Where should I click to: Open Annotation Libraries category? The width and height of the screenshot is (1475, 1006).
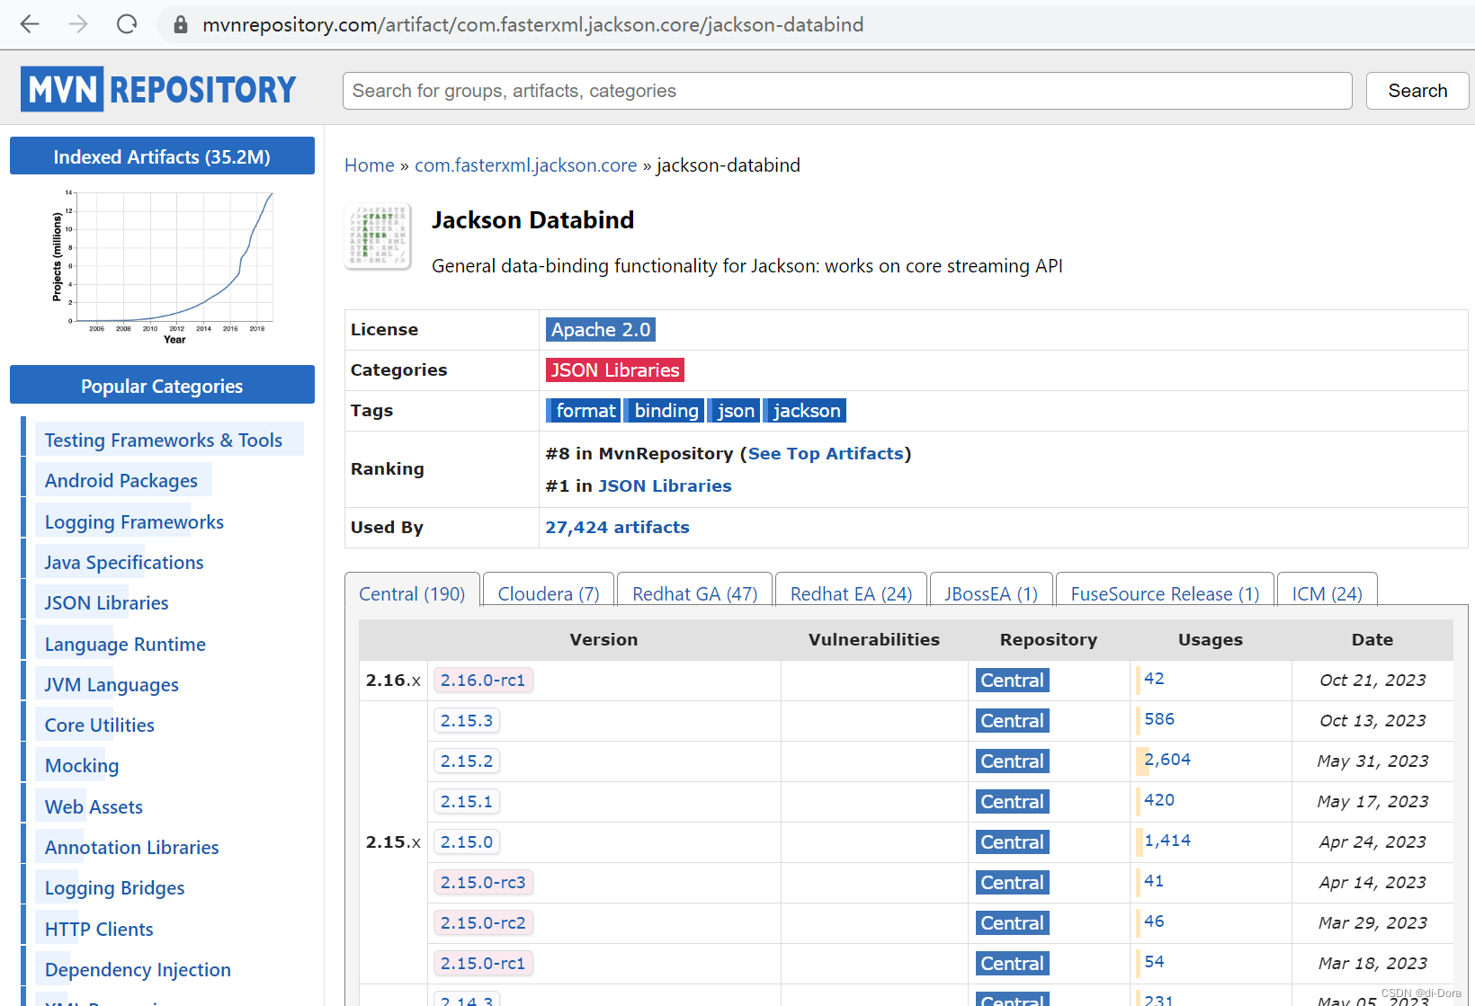coord(132,848)
